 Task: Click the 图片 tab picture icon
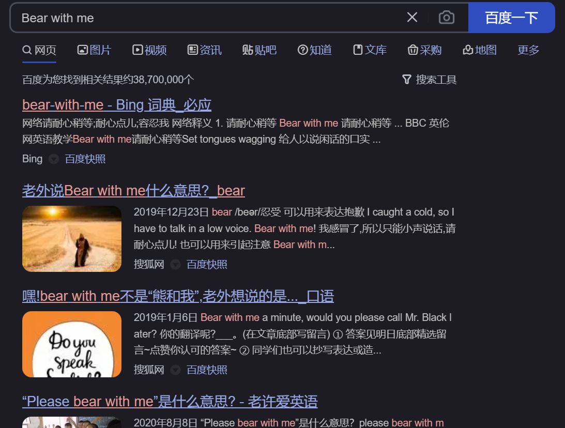(x=83, y=50)
